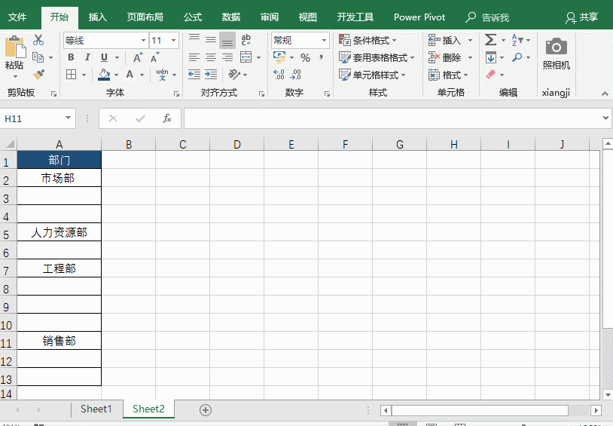Click the wrap text icon
Image resolution: width=613 pixels, height=426 pixels.
coord(246,39)
